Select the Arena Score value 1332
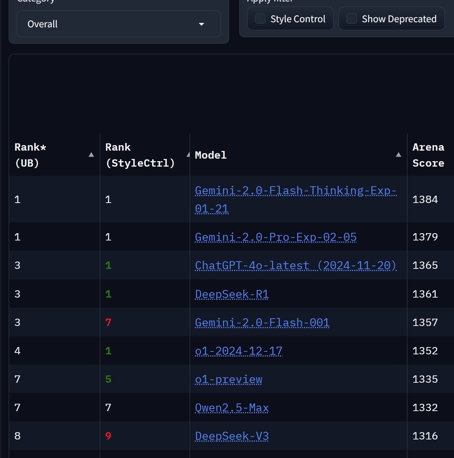The height and width of the screenshot is (458, 454). 425,407
